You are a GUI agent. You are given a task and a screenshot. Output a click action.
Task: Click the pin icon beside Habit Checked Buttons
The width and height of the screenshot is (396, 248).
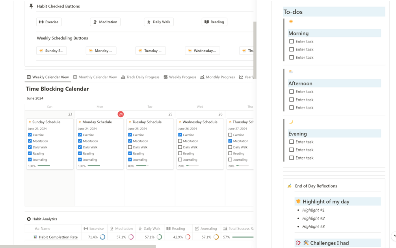pyautogui.click(x=31, y=6)
